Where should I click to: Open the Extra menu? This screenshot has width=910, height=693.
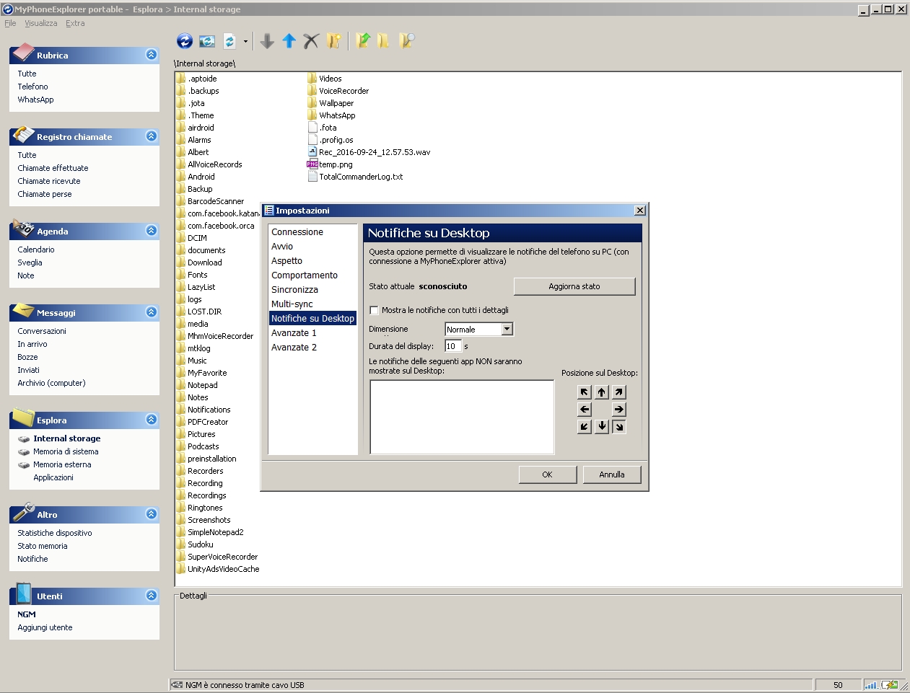point(75,23)
